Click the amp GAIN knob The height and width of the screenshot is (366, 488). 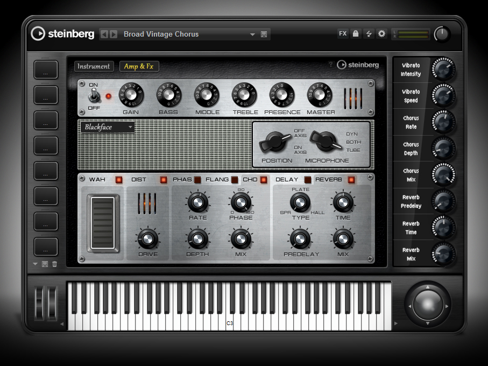point(131,95)
